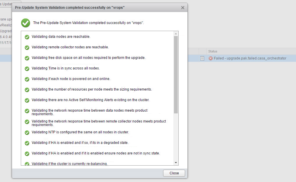Select 'no Active Self Monitoring Alerts' validation text
Image resolution: width=296 pixels, height=182 pixels.
coord(90,100)
